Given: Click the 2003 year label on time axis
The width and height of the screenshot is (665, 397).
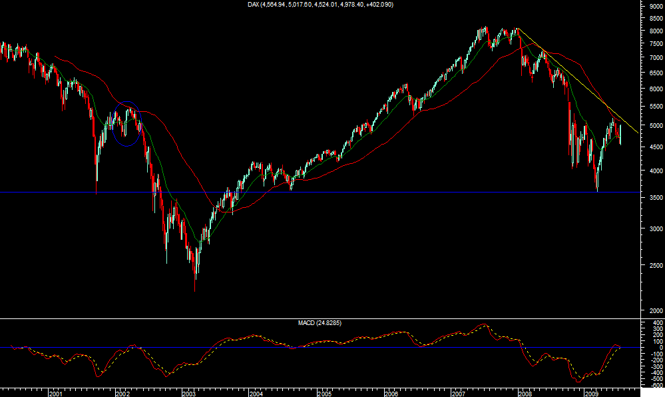Looking at the screenshot, I should (189, 394).
